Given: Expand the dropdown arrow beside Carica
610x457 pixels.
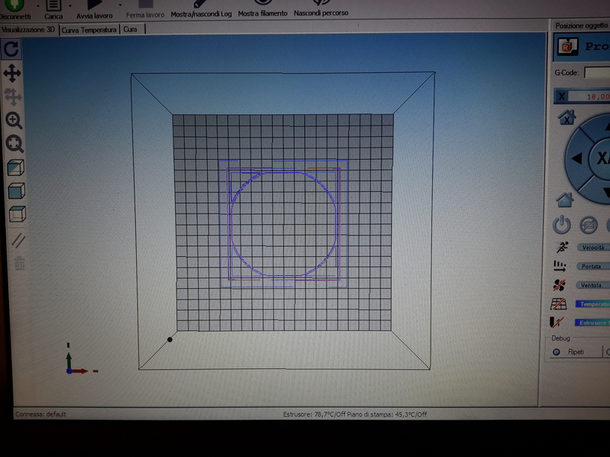Looking at the screenshot, I should tap(70, 4).
